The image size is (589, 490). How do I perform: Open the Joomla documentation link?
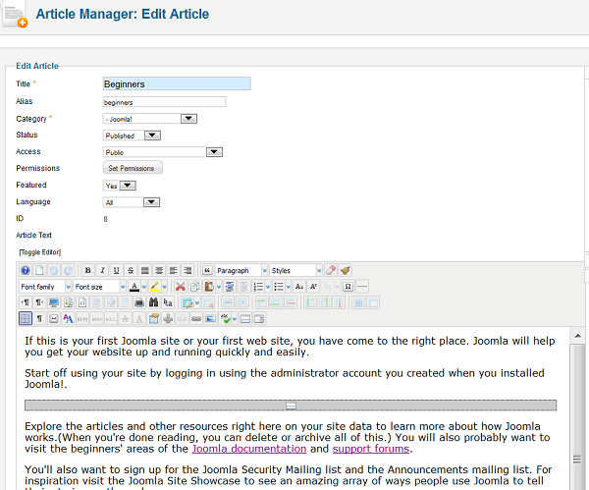tap(249, 449)
